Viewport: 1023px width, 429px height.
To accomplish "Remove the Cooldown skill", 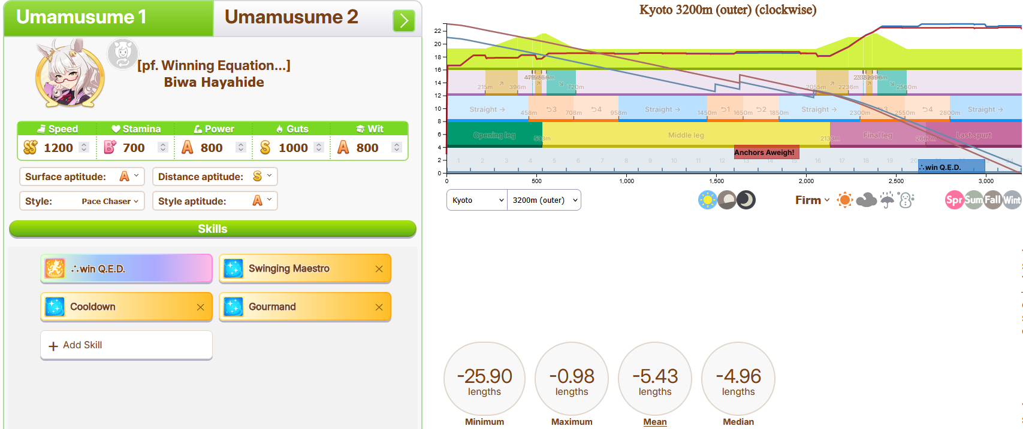I will pyautogui.click(x=200, y=308).
